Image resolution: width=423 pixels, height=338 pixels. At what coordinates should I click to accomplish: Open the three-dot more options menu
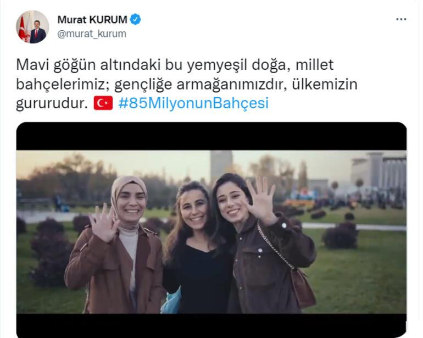[x=401, y=19]
